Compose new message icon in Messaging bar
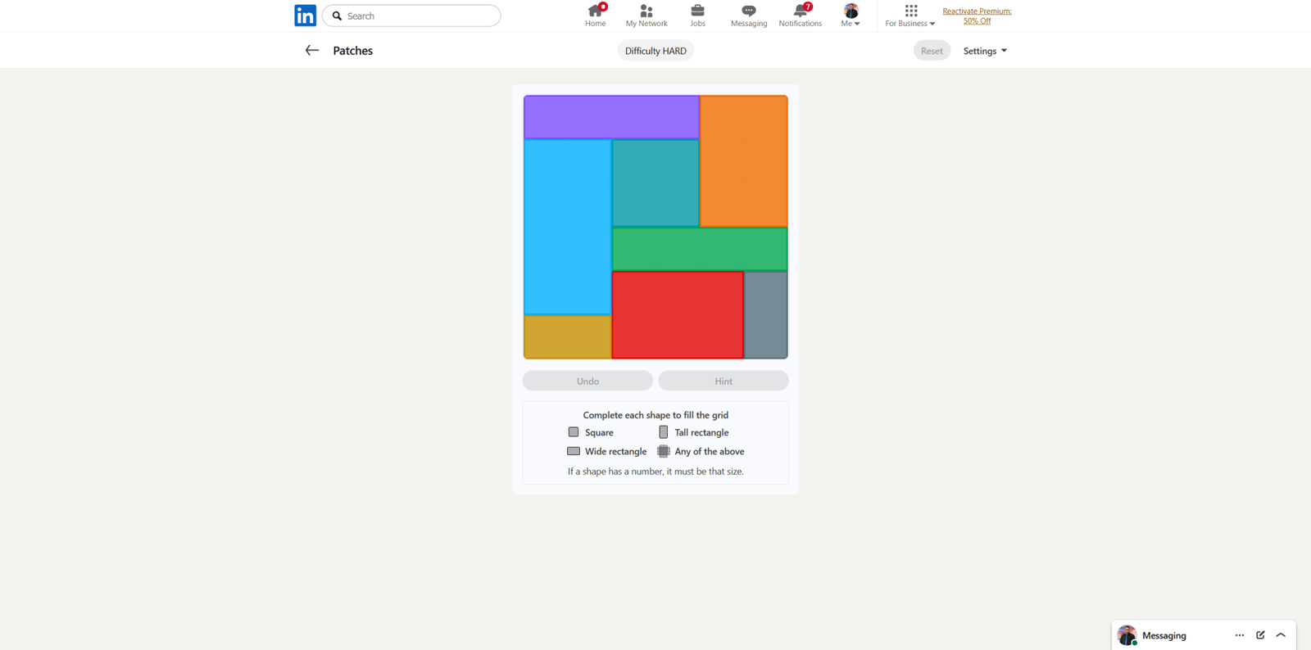Viewport: 1311px width, 650px height. pos(1260,635)
